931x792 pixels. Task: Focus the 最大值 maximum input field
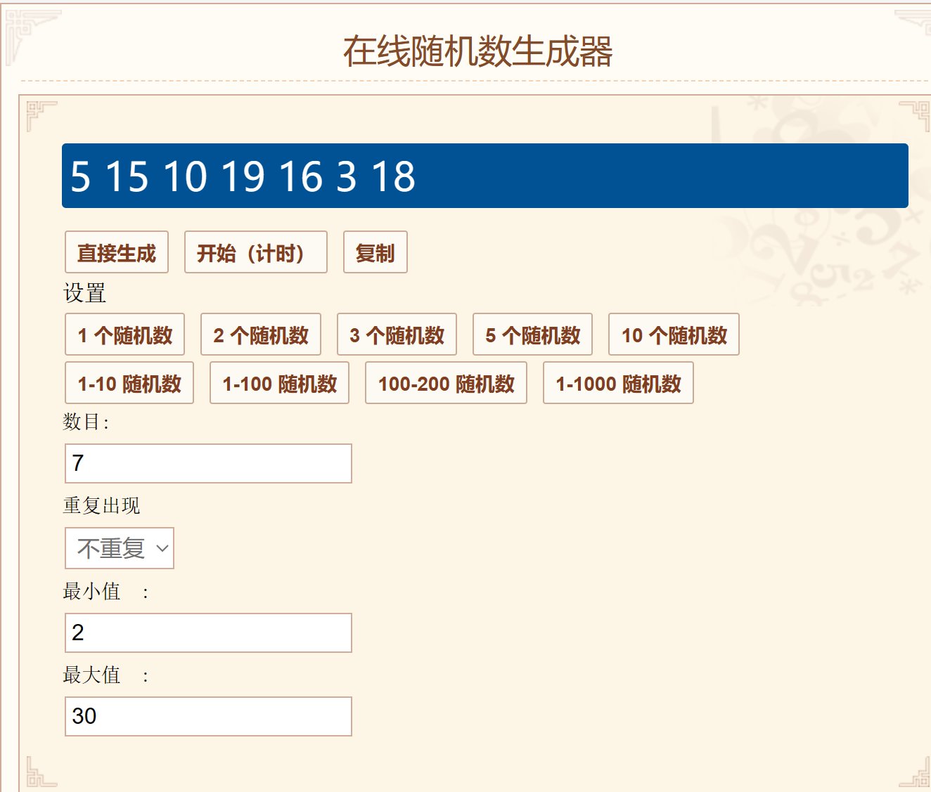pyautogui.click(x=208, y=716)
